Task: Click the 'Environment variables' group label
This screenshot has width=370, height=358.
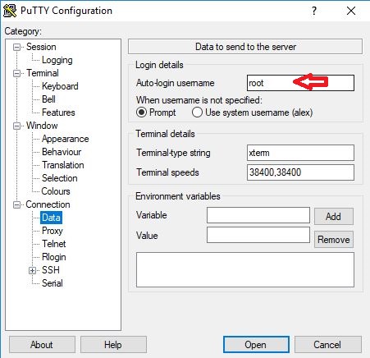Action: pos(178,196)
